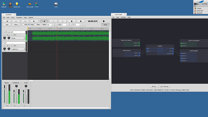
Task: Open the capture_2 input dropdown on Track
Action: pyautogui.click(x=18, y=49)
